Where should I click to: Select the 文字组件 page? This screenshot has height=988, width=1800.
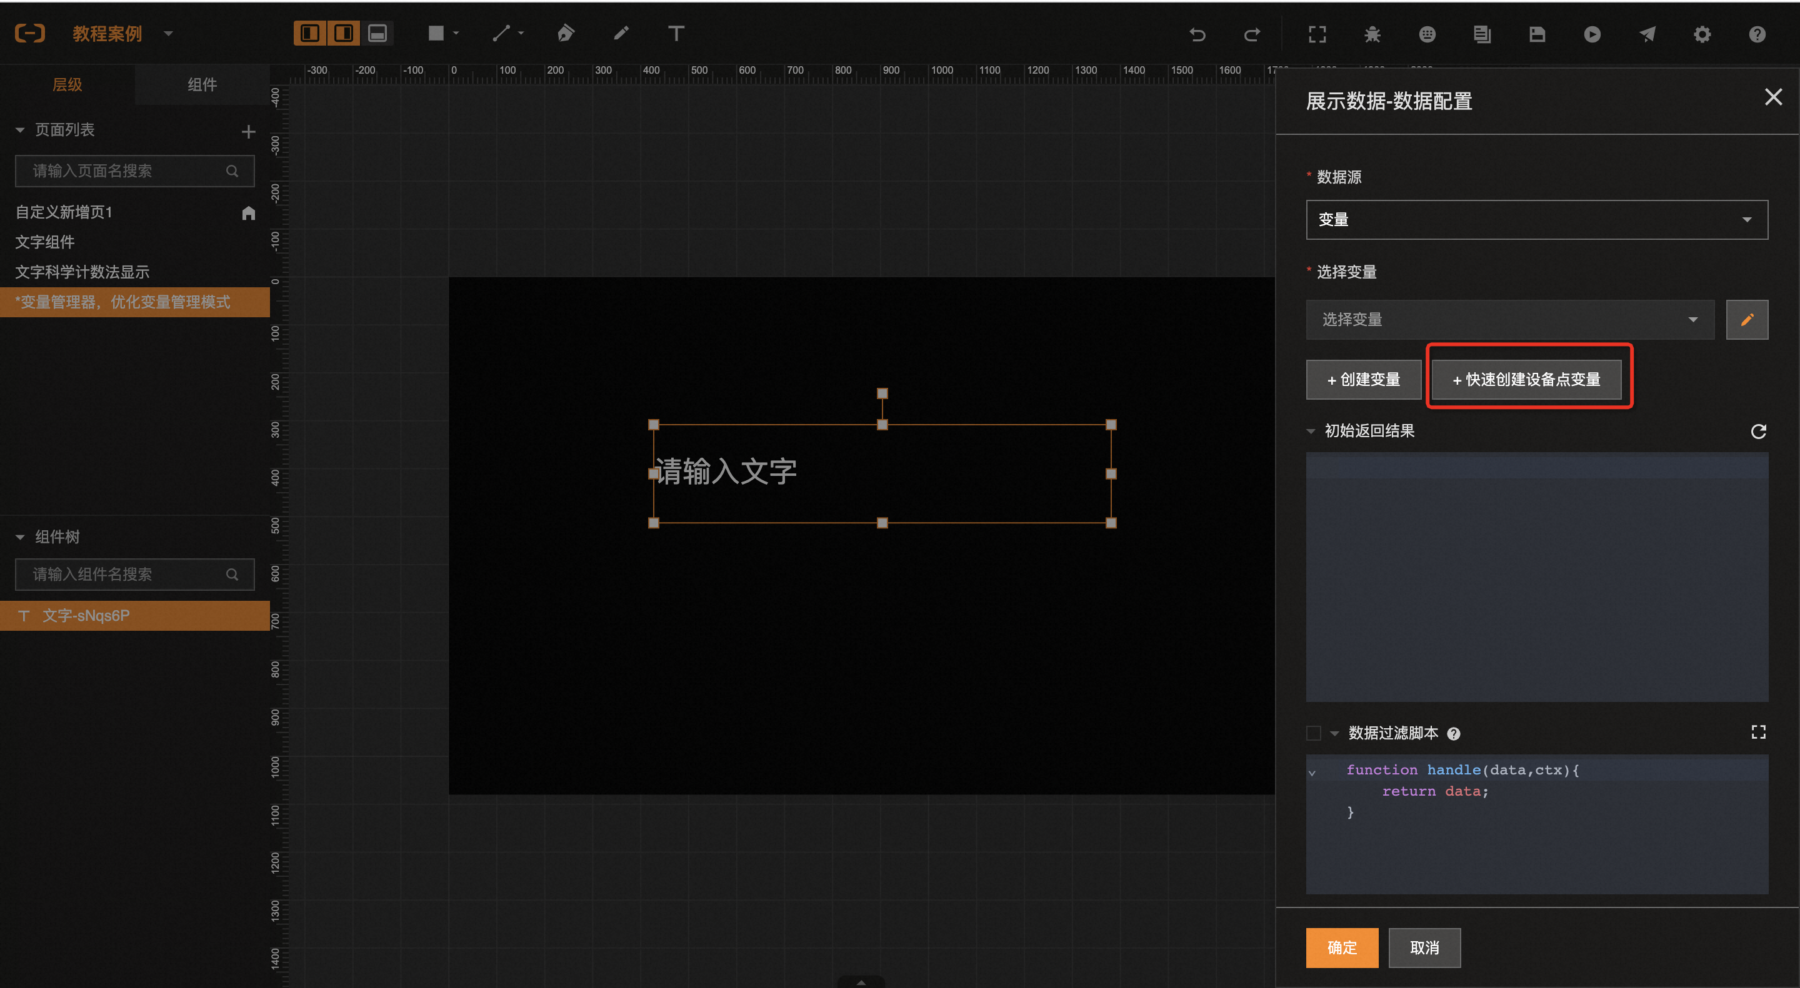(x=46, y=242)
